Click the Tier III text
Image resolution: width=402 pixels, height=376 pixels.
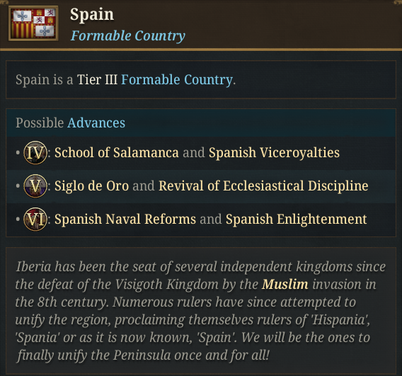pos(97,79)
